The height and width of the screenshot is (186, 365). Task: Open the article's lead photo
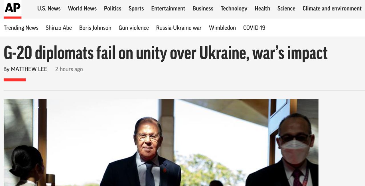(x=161, y=143)
